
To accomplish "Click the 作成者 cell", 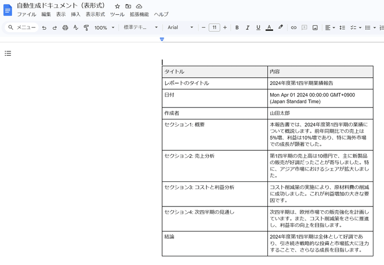I will click(x=215, y=113).
